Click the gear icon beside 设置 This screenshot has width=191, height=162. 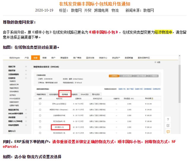coord(155,62)
